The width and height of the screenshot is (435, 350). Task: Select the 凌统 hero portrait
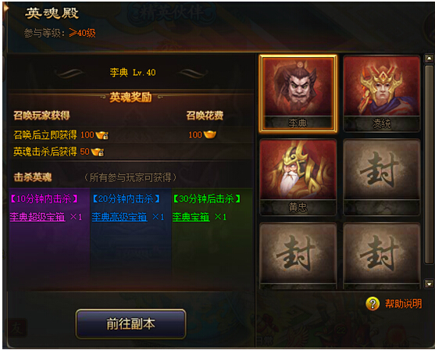tap(381, 93)
